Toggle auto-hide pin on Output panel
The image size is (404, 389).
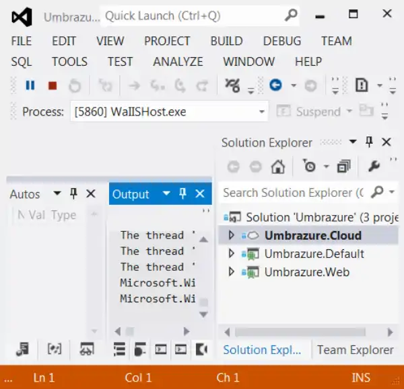point(183,193)
